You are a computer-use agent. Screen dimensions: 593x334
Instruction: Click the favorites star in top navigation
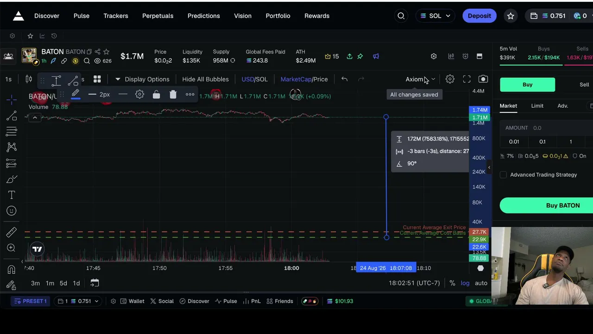(511, 16)
